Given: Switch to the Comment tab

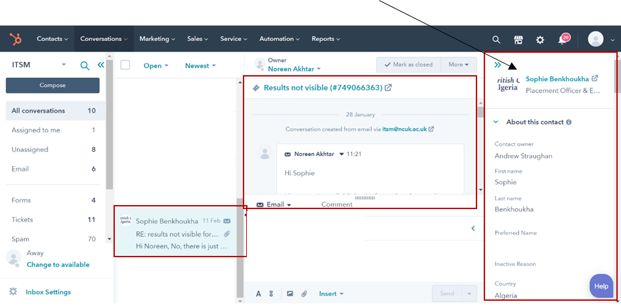Looking at the screenshot, I should (x=337, y=204).
